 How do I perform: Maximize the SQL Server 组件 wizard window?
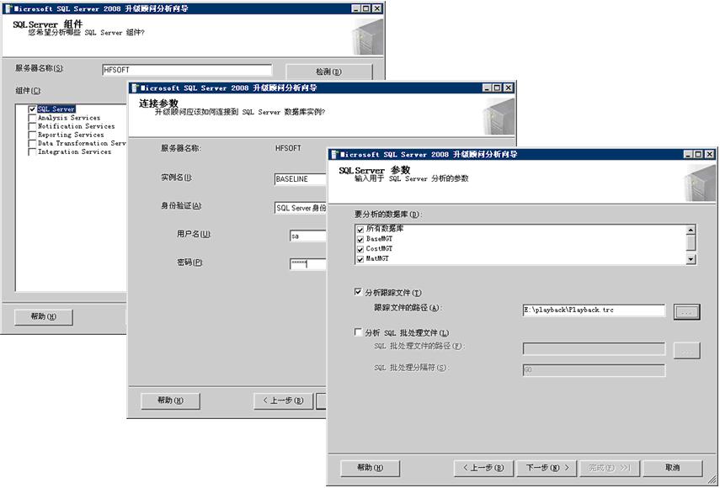click(366, 8)
